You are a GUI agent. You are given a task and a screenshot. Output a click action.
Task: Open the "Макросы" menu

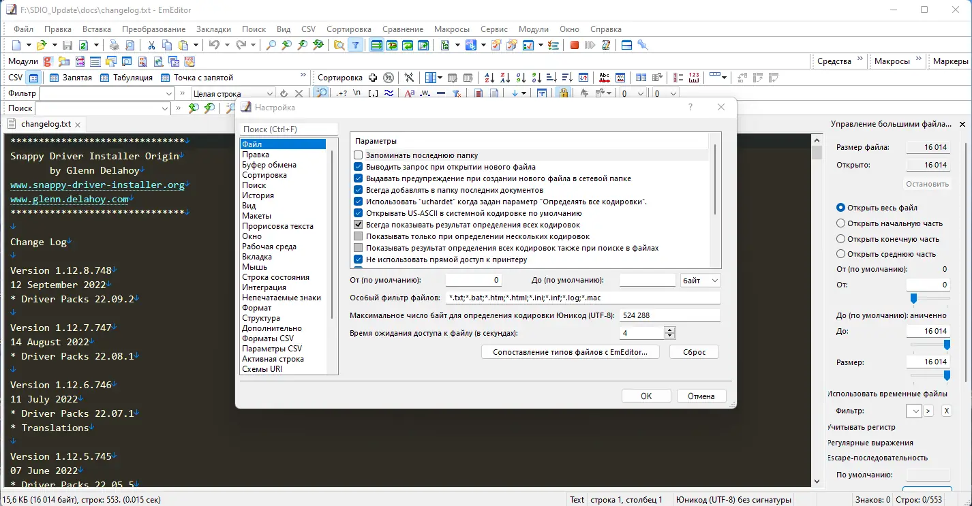(x=452, y=29)
